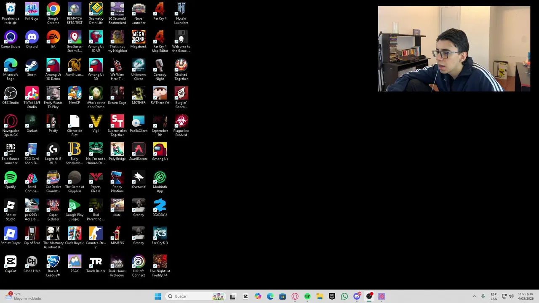Click the Modrinth App icon
This screenshot has height=303, width=539.
pyautogui.click(x=160, y=182)
